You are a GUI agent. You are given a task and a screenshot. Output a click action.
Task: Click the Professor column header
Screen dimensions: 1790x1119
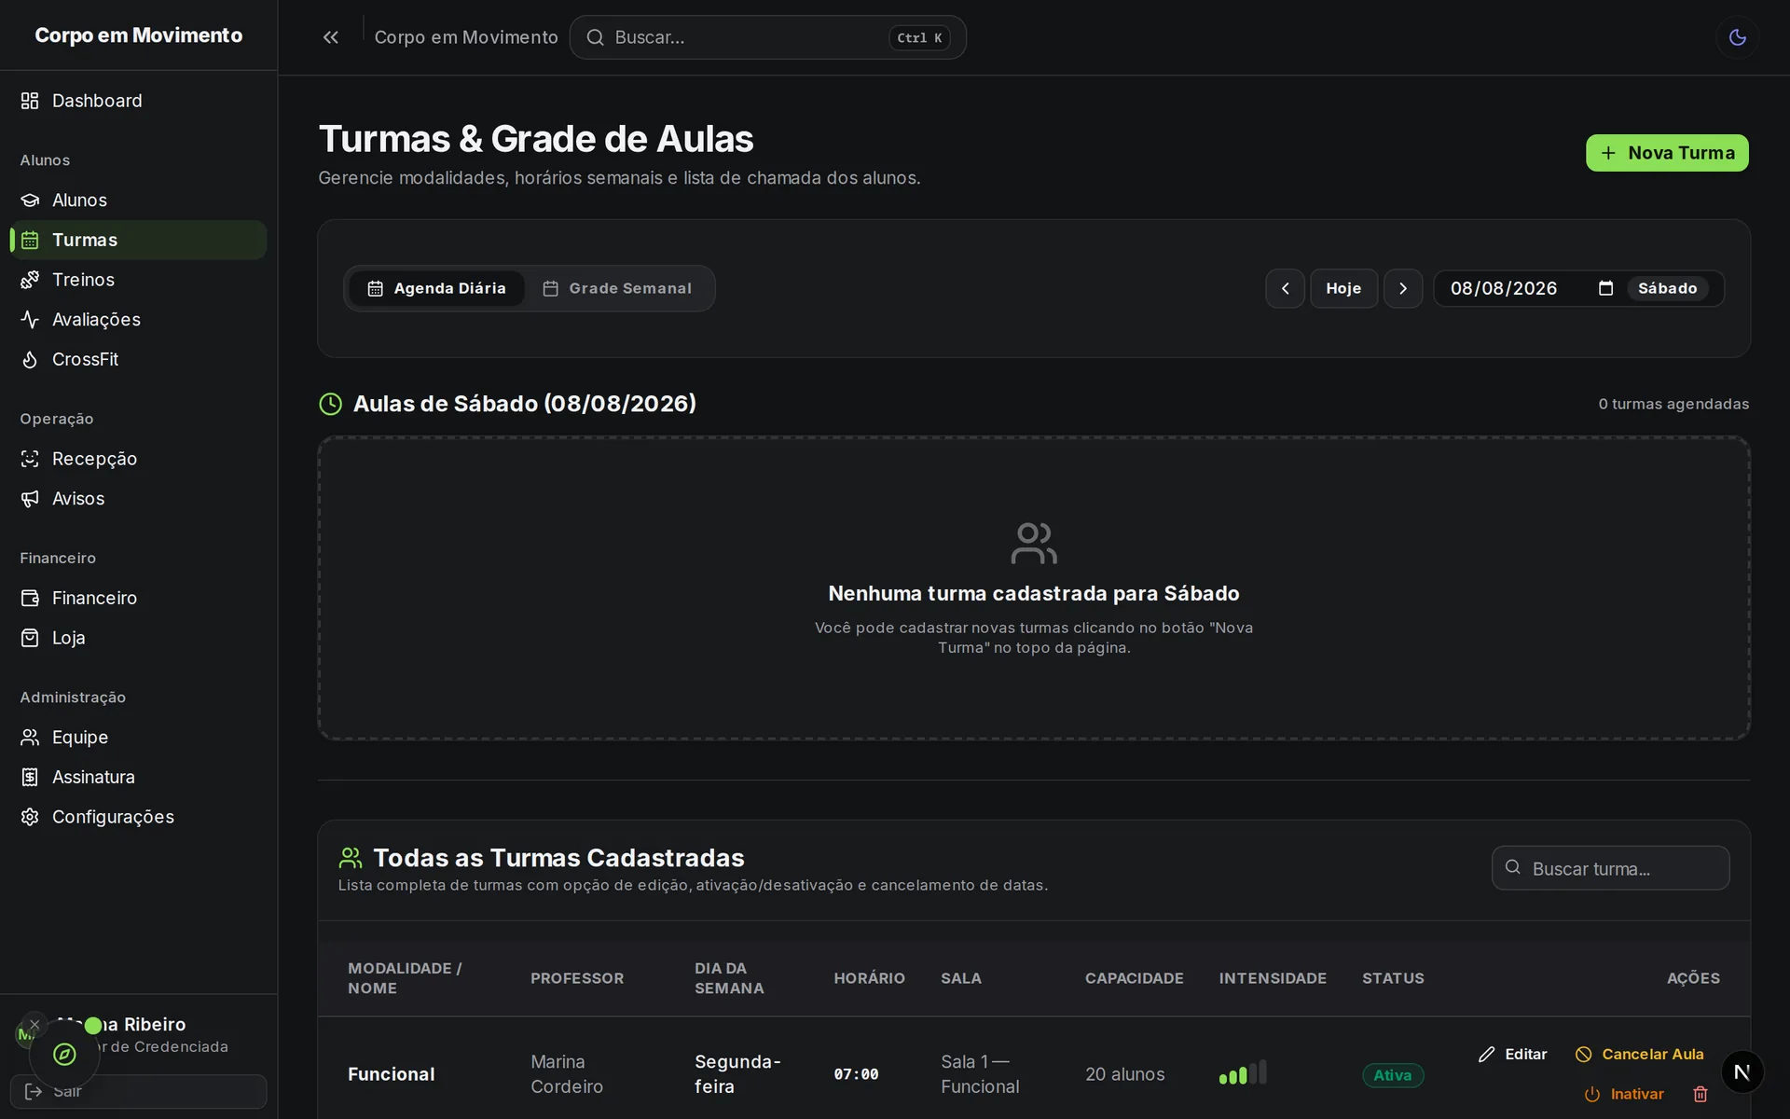click(x=577, y=978)
